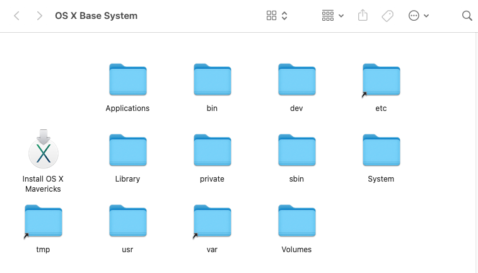Click the "dev" folder name label
Viewport: 478px width, 273px height.
tap(296, 108)
